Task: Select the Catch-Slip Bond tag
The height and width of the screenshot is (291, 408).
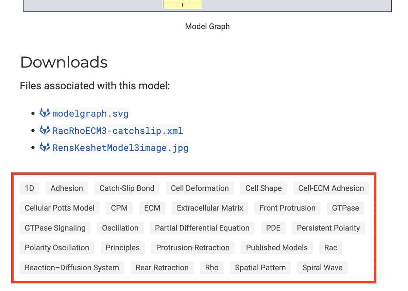Action: [127, 188]
